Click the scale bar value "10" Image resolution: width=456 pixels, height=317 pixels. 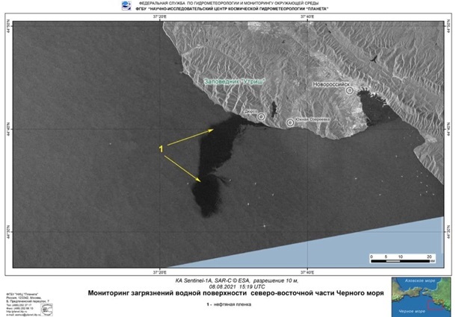pyautogui.click(x=401, y=257)
